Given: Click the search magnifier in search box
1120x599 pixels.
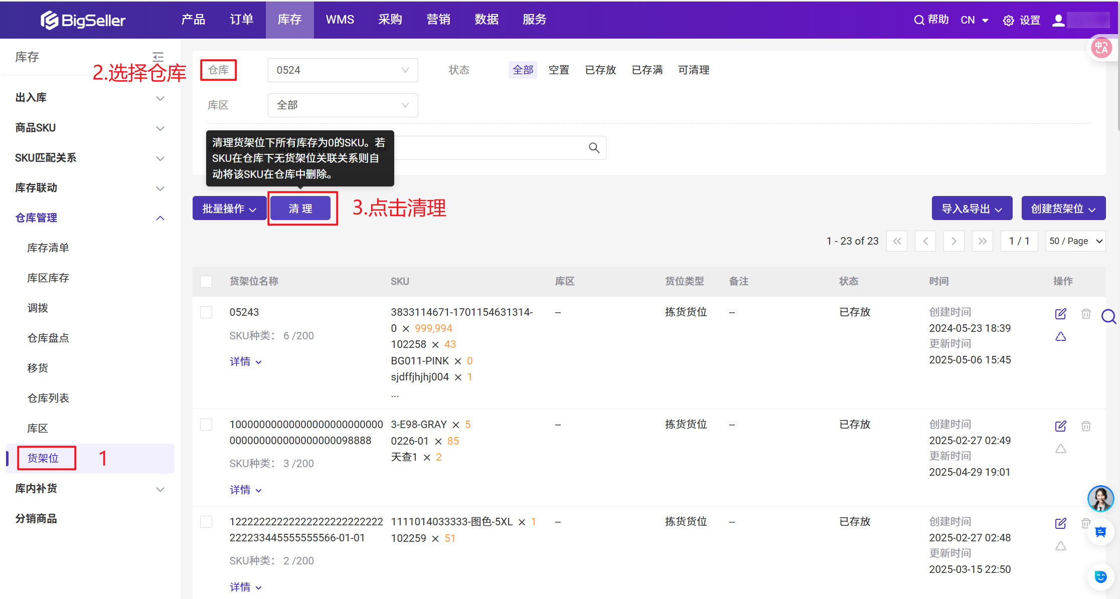Looking at the screenshot, I should pos(594,148).
